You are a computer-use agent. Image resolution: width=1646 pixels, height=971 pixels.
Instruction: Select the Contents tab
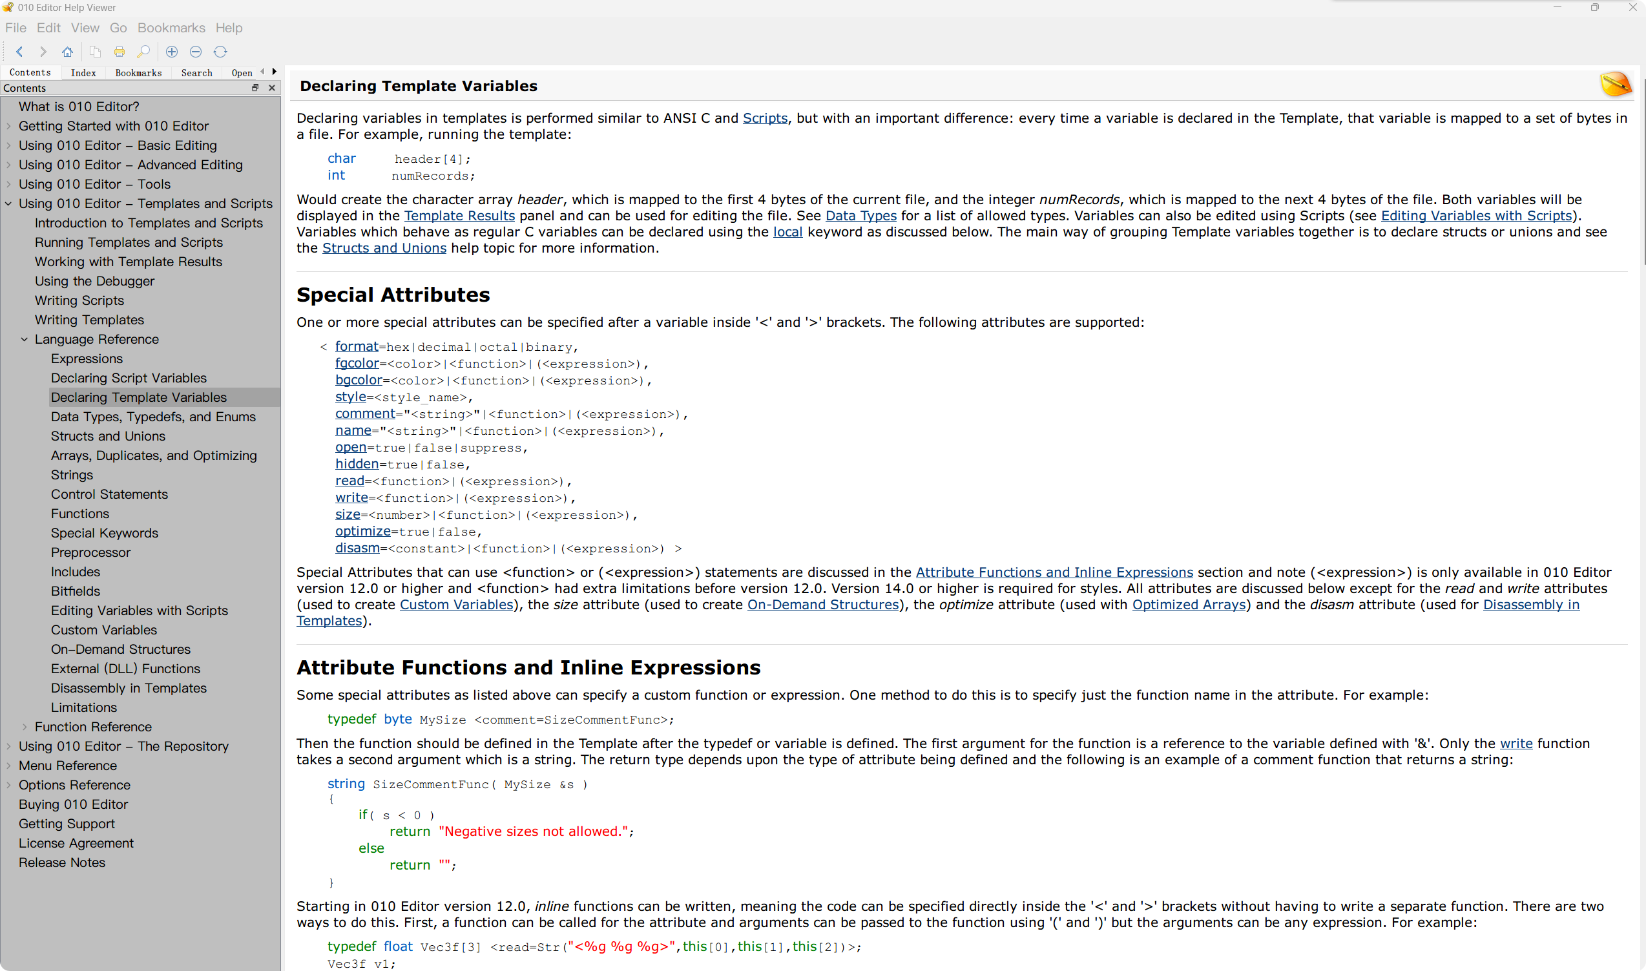(x=30, y=72)
